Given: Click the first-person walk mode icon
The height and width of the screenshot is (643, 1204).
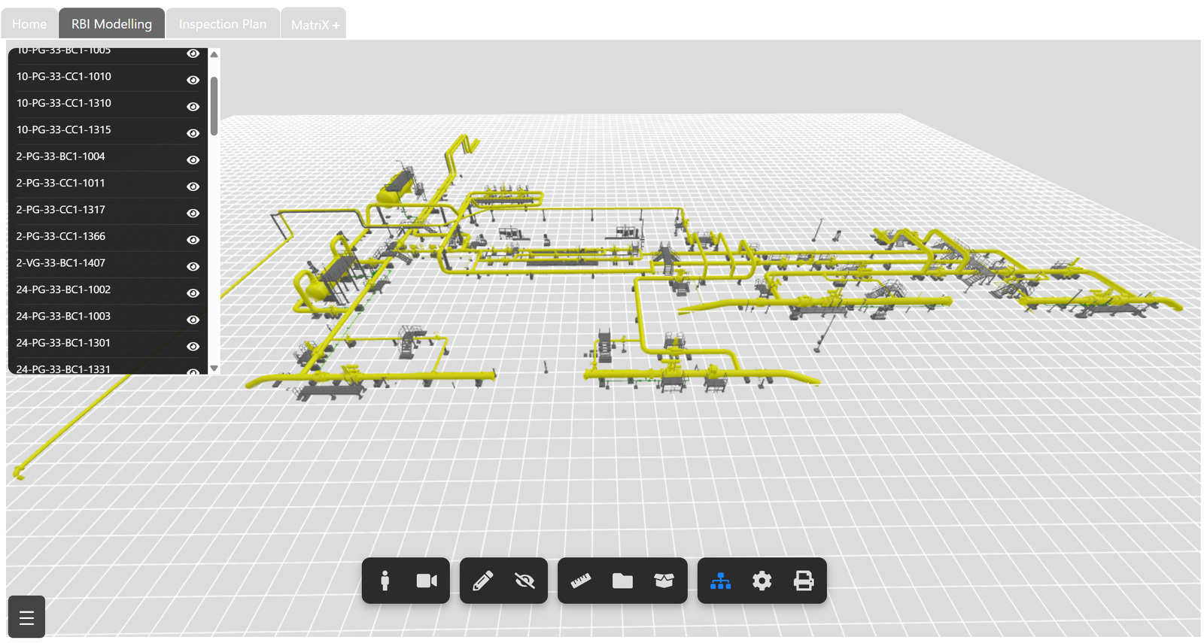Looking at the screenshot, I should [385, 581].
